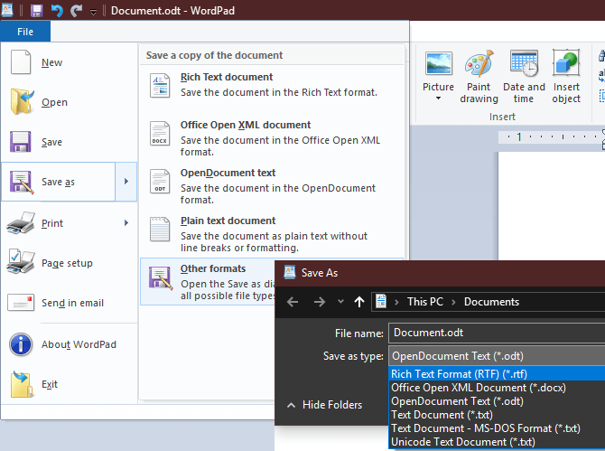Click the ODT file icon
Viewport: 605px width, 451px height.
coord(160,181)
